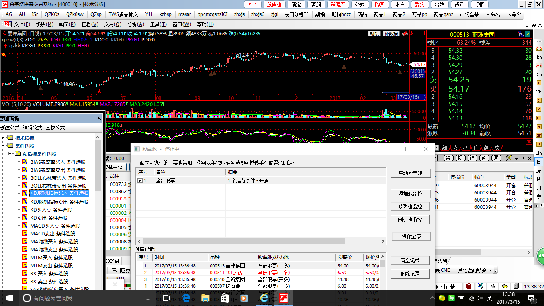Select the daily 日 period button
This screenshot has height=306, width=544.
[539, 162]
